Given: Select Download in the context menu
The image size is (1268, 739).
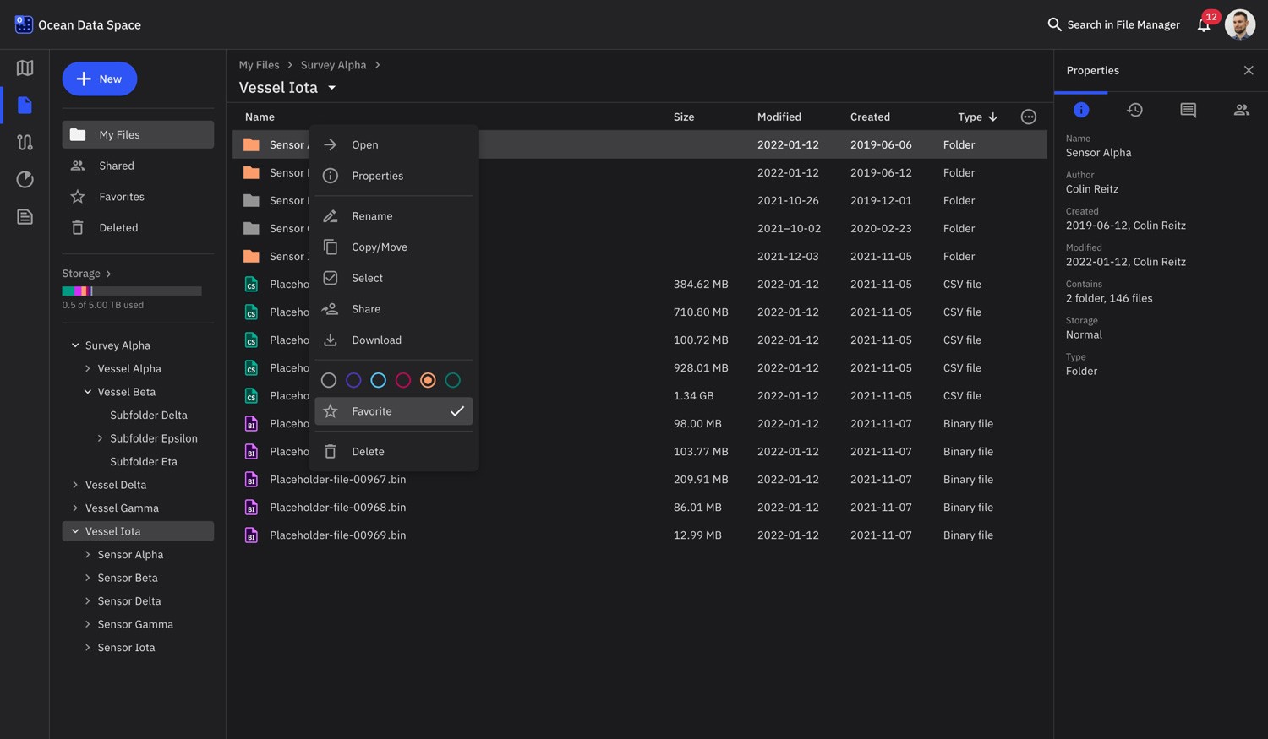Looking at the screenshot, I should click(376, 340).
